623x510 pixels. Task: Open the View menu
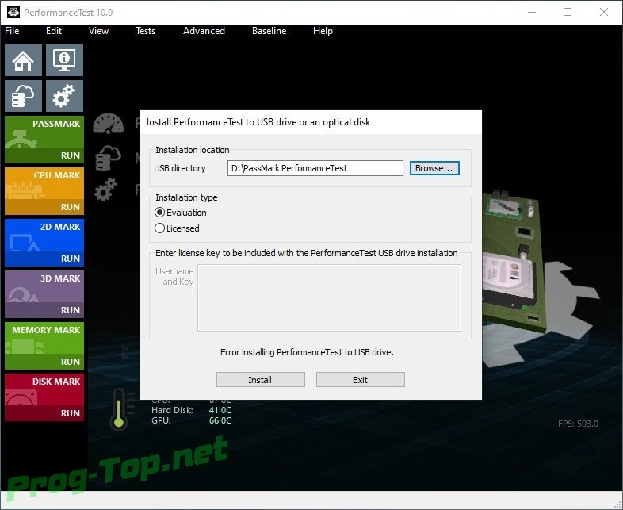pos(98,31)
